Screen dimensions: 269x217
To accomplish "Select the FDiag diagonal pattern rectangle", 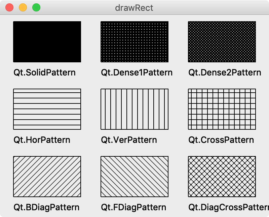I will pyautogui.click(x=134, y=177).
